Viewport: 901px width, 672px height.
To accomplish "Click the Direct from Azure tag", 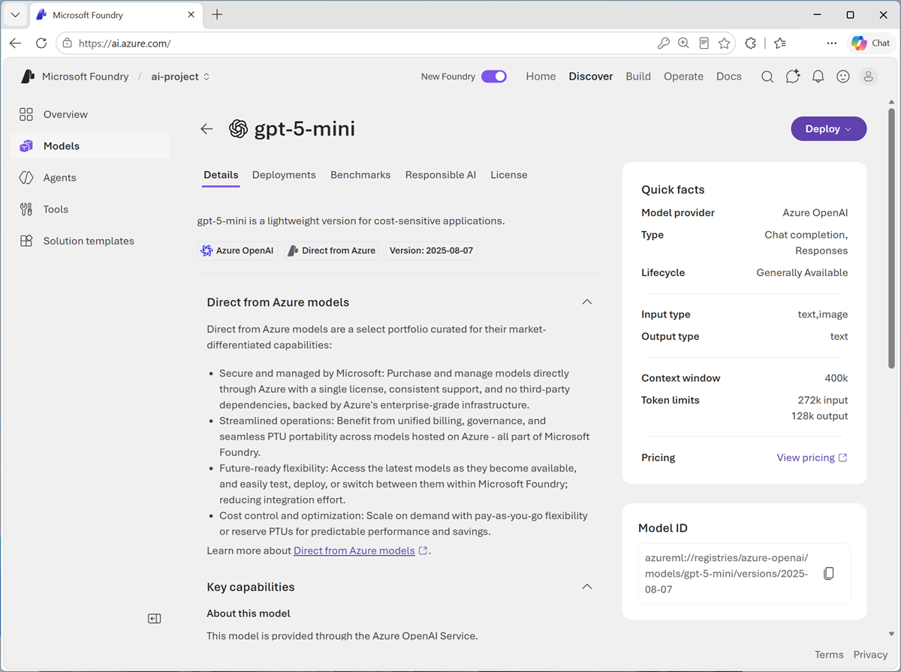I will [x=332, y=250].
